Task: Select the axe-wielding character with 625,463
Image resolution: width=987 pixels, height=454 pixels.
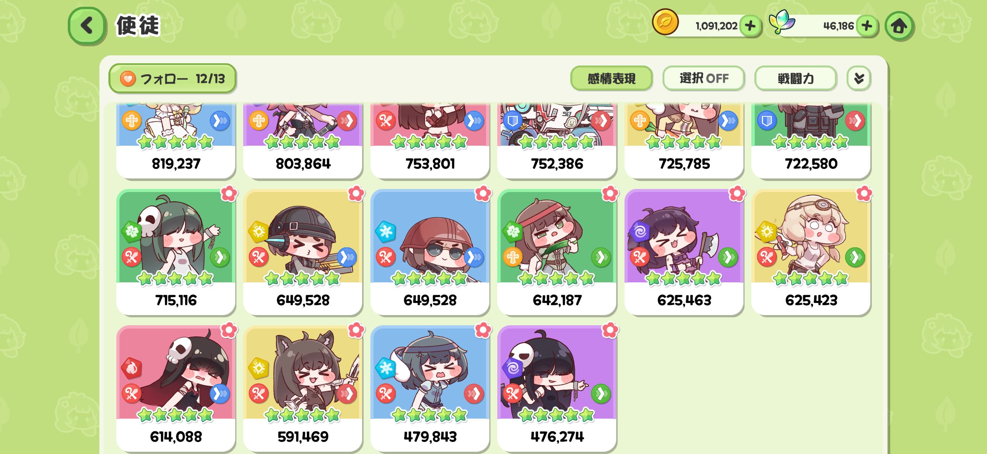Action: pos(684,252)
